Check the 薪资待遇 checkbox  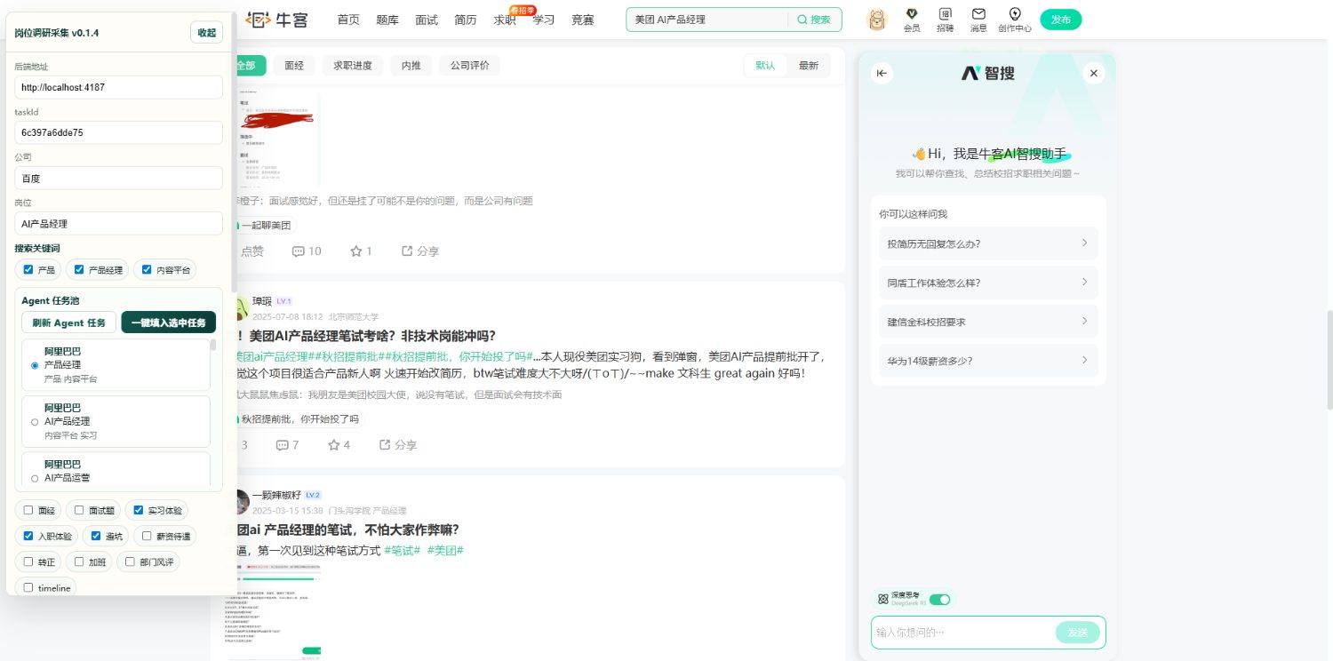(x=147, y=537)
